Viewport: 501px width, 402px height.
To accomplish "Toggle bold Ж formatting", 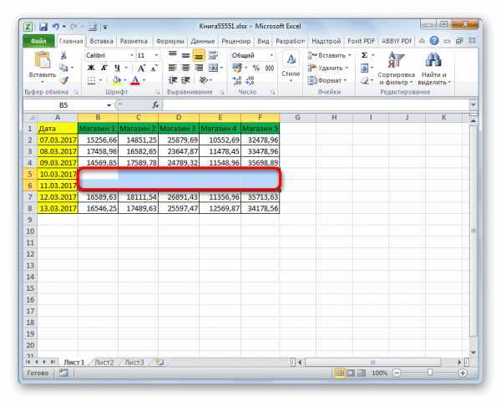I will coord(91,68).
